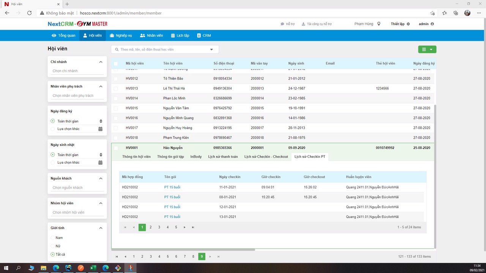Open the Lịch tập menu
The height and width of the screenshot is (273, 486).
pyautogui.click(x=180, y=36)
